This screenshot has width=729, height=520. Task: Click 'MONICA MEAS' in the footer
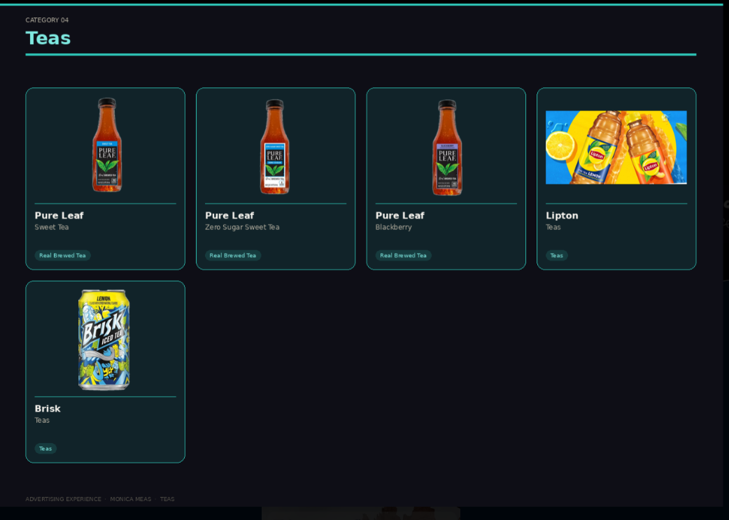click(131, 499)
